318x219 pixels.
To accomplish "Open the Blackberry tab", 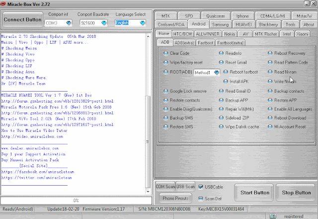I will [x=268, y=24].
